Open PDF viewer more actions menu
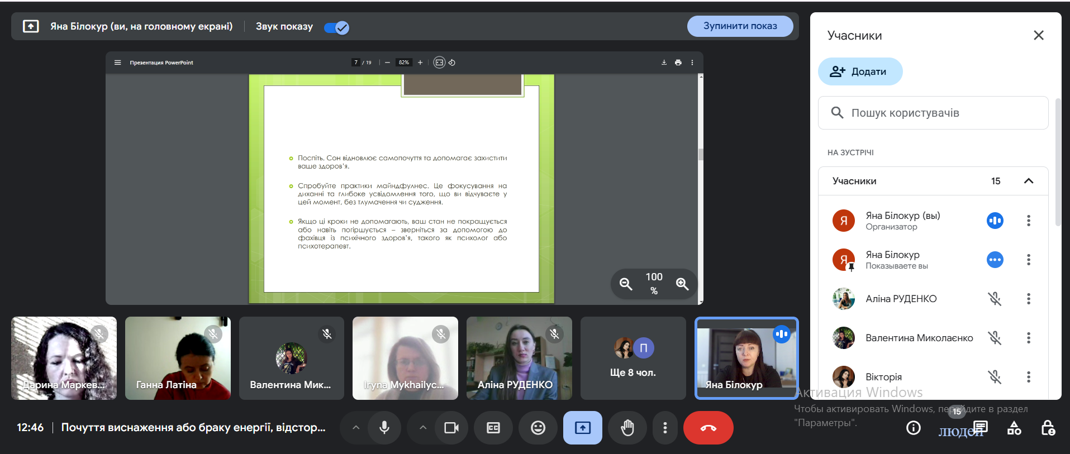 point(692,63)
